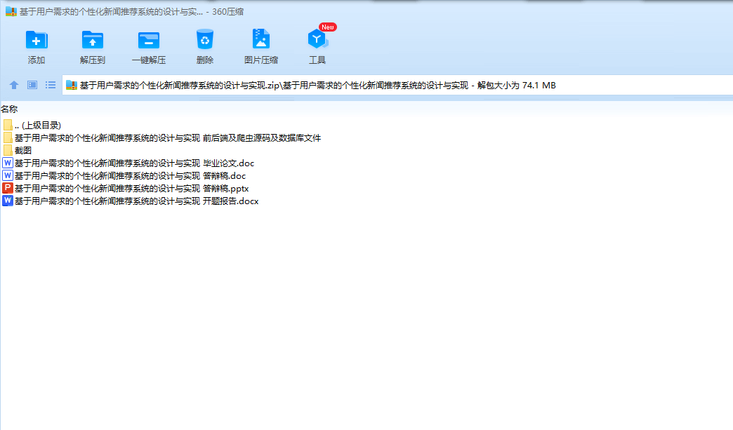Click the folder icon of 前后端及爬虫源码 folder
The width and height of the screenshot is (733, 430).
[x=8, y=137]
